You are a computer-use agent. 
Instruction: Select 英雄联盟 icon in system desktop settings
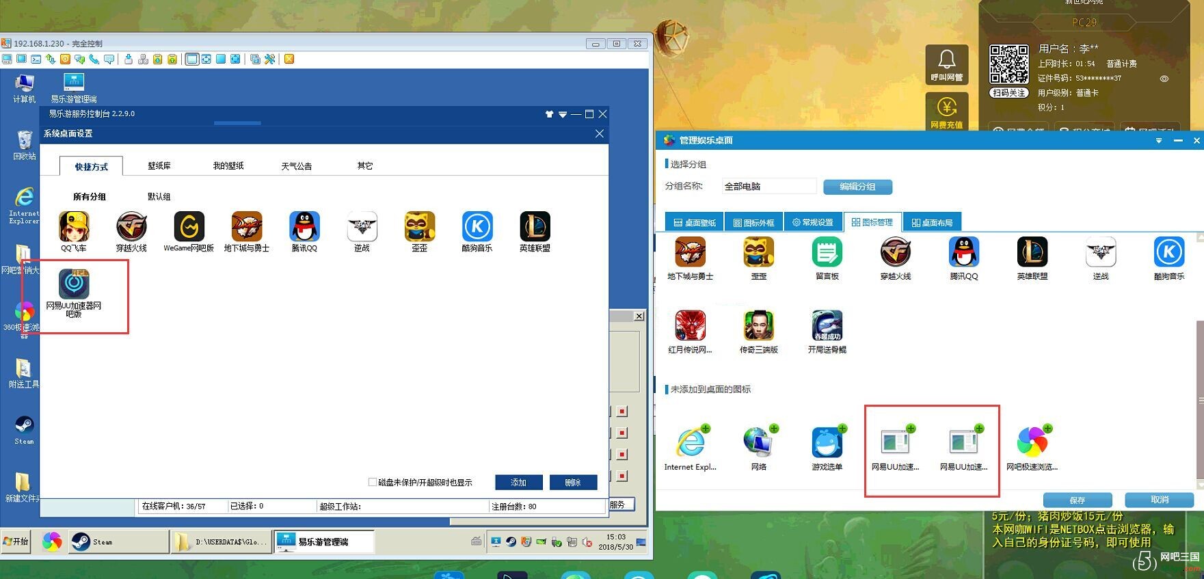[535, 227]
